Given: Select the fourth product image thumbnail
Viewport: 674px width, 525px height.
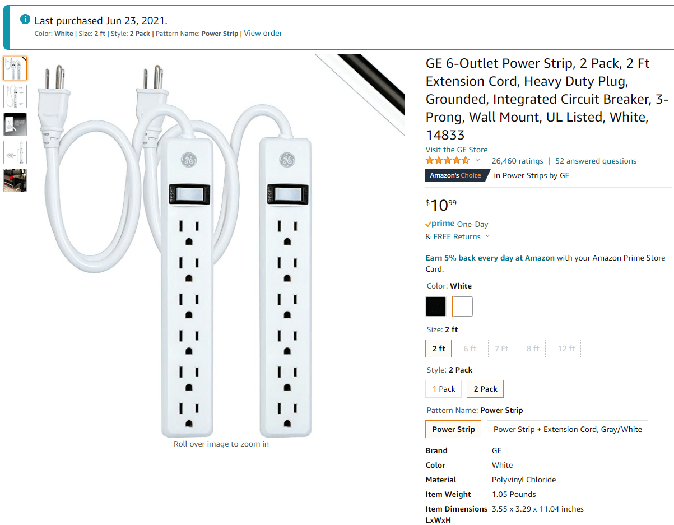Looking at the screenshot, I should click(x=15, y=152).
